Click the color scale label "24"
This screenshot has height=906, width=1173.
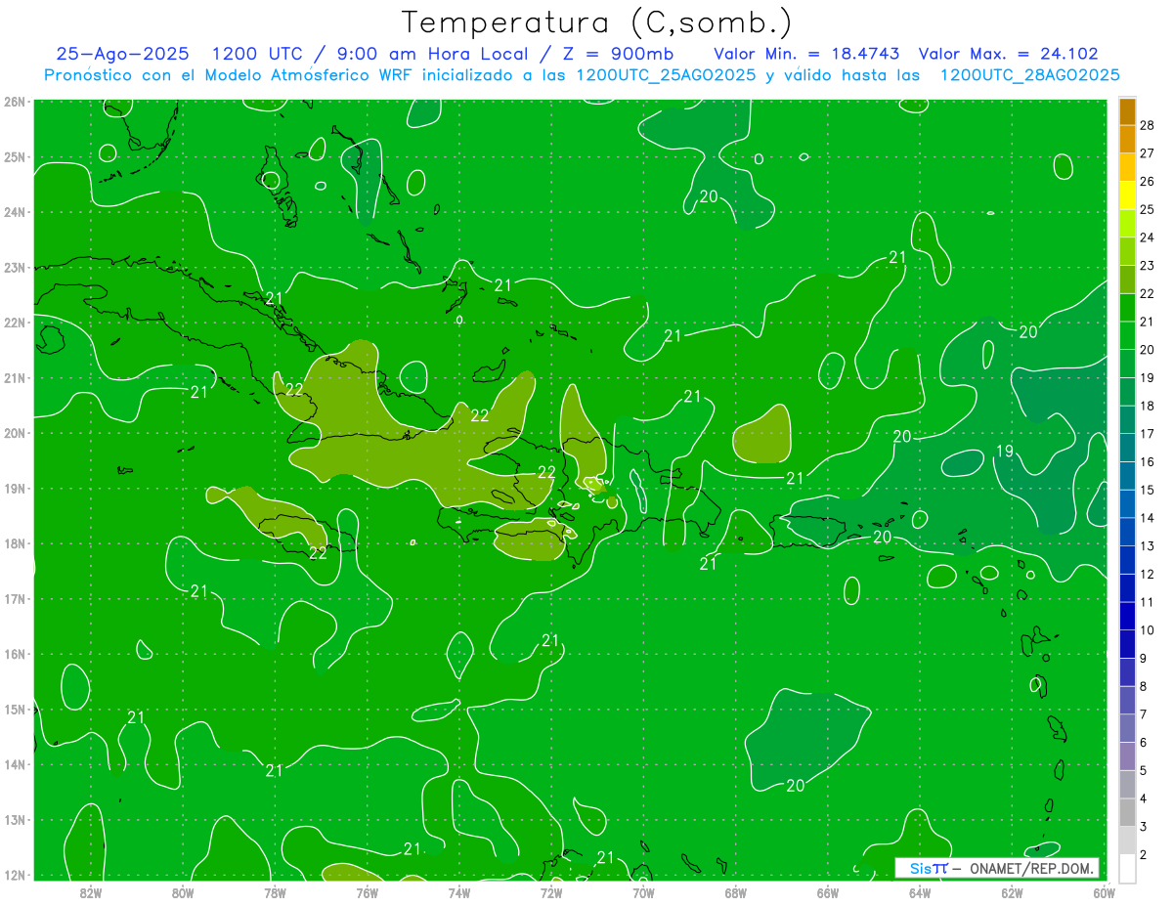pyautogui.click(x=1148, y=237)
